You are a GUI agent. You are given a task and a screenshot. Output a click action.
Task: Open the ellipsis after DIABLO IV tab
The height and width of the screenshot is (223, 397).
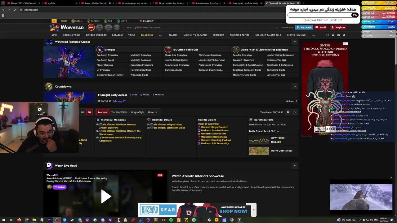click(x=158, y=21)
